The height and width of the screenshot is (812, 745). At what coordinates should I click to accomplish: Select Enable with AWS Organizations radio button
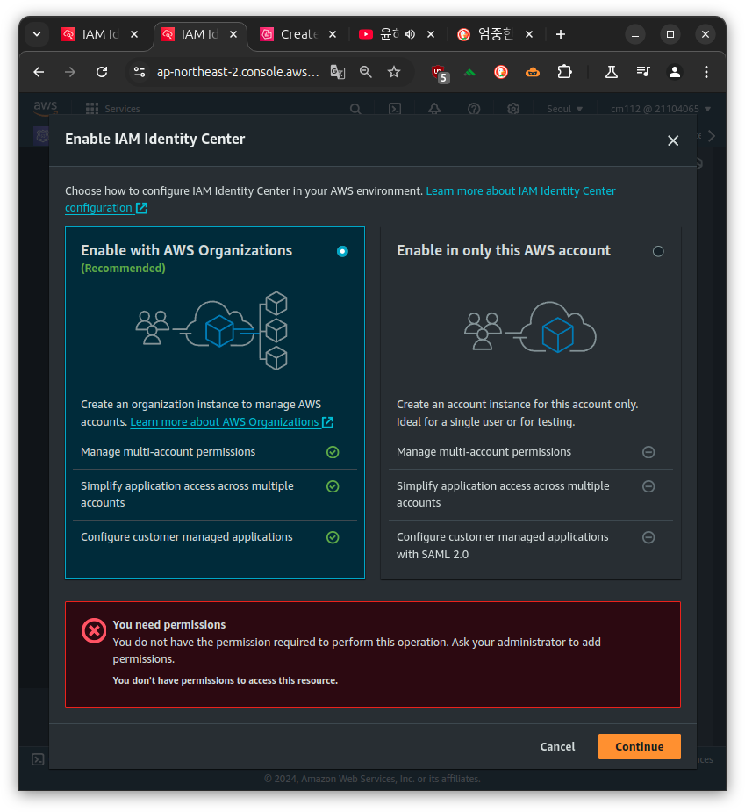[342, 251]
